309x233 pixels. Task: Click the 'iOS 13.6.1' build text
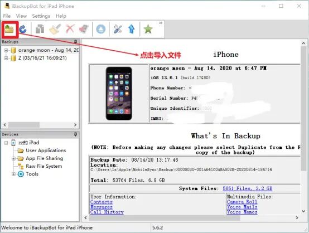click(180, 77)
